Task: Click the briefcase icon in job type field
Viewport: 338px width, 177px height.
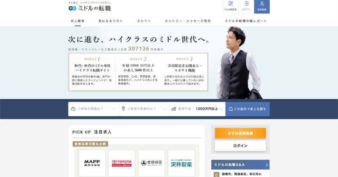Action: [73, 109]
